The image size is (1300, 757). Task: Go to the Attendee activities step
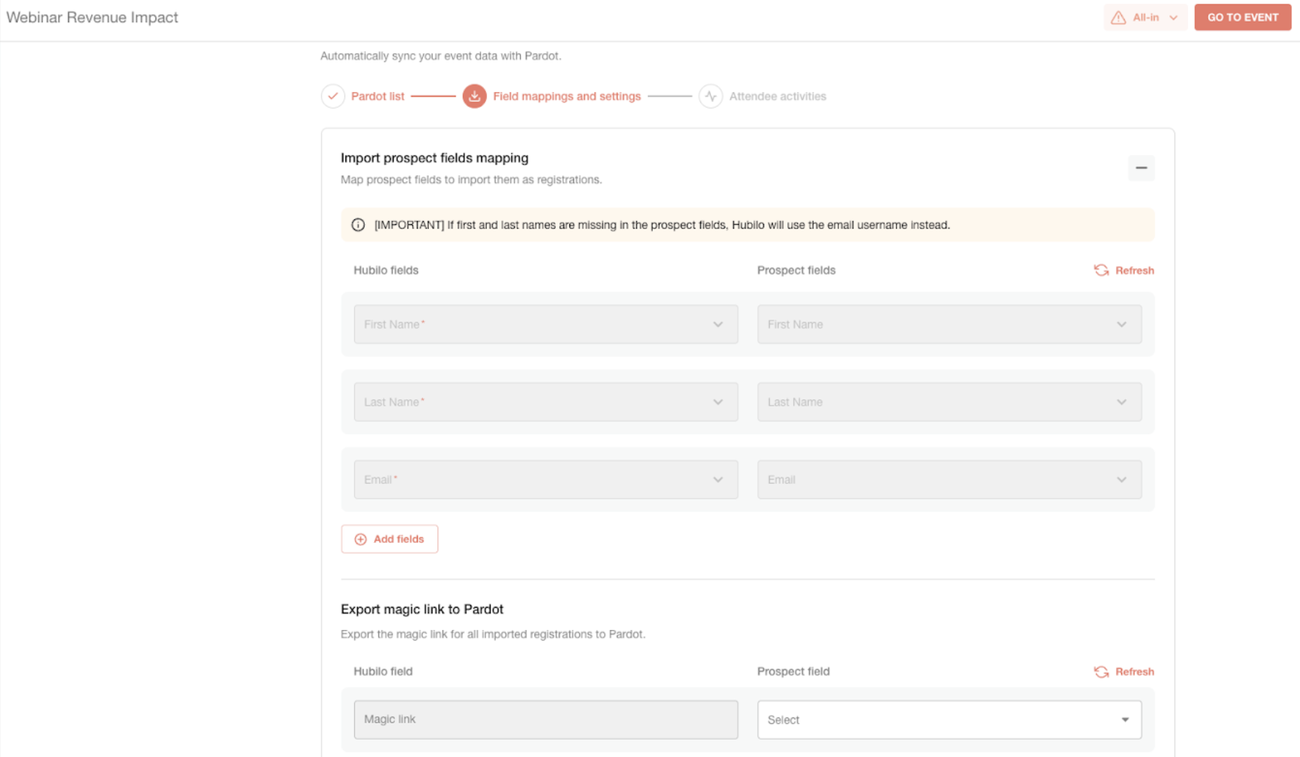[x=778, y=96]
